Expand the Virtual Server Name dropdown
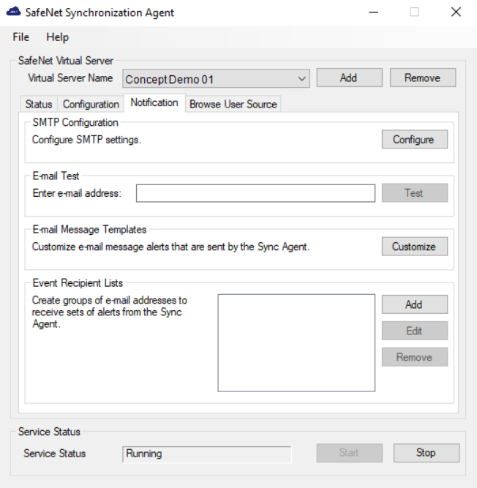Viewport: 477px width, 488px height. (302, 79)
